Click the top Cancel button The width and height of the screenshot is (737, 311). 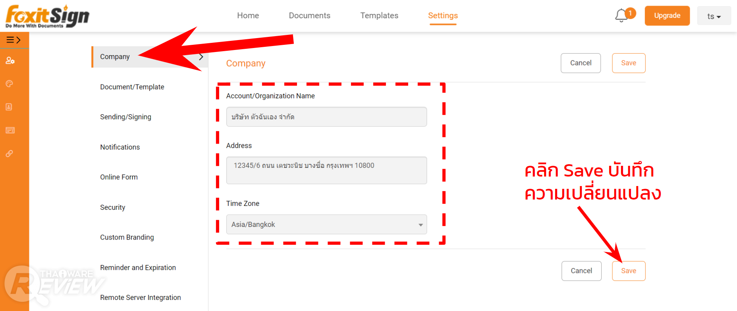pyautogui.click(x=581, y=63)
